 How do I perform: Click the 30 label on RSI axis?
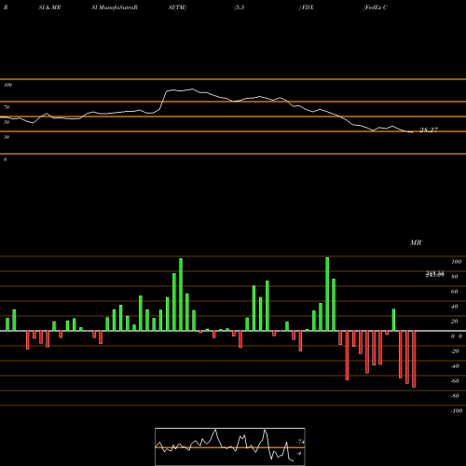pos(7,137)
